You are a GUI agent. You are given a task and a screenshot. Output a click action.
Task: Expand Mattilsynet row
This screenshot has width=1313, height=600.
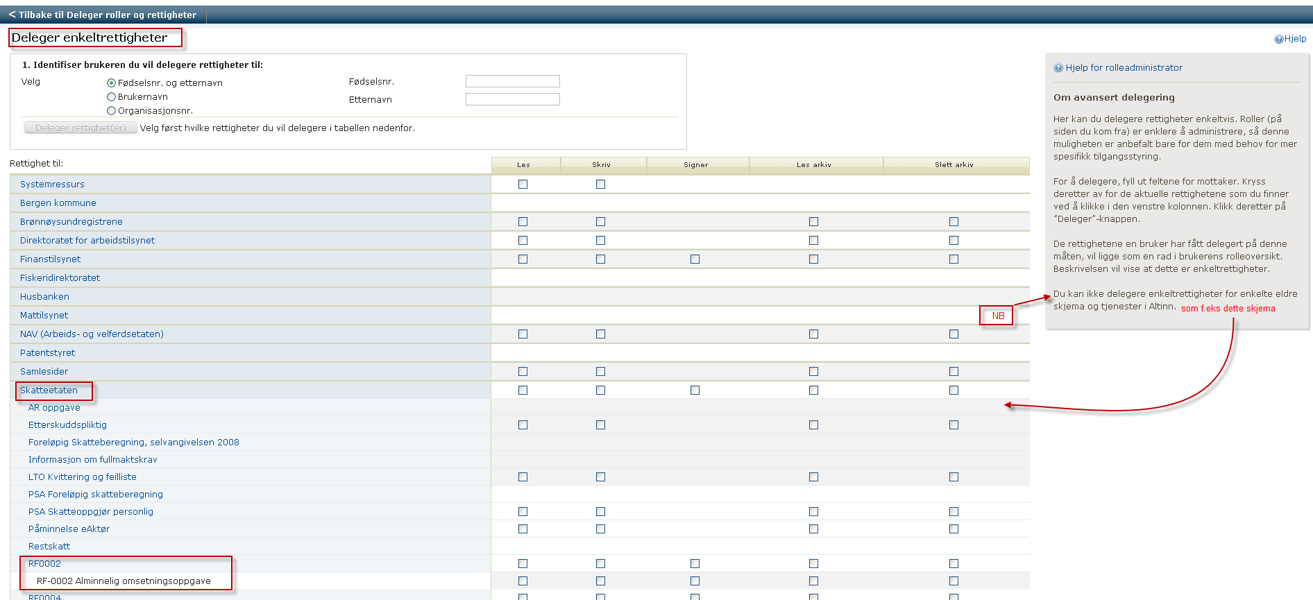coord(44,315)
